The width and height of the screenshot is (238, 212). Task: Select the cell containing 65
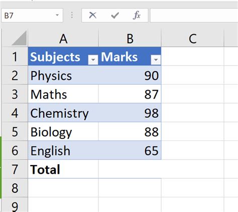click(x=130, y=151)
